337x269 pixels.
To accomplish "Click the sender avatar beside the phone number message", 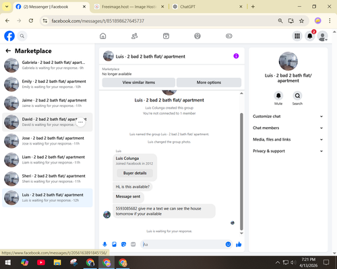I will (x=106, y=215).
